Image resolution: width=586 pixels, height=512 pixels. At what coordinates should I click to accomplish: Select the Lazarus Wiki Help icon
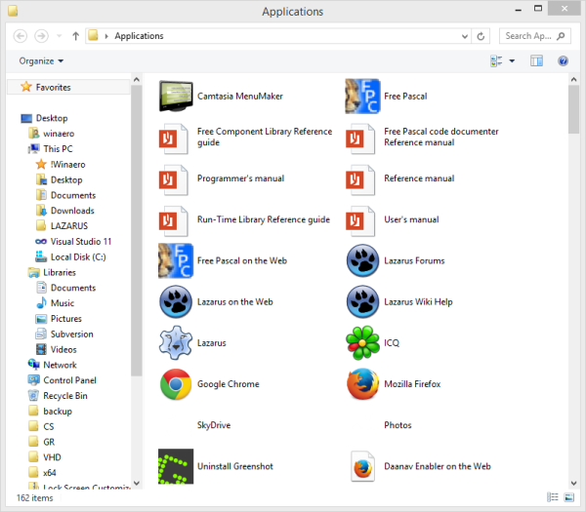click(x=362, y=301)
